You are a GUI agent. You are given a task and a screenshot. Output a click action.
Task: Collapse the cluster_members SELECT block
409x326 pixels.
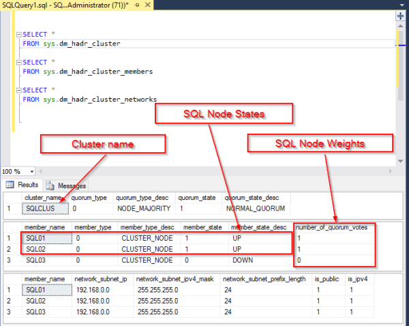pos(18,62)
